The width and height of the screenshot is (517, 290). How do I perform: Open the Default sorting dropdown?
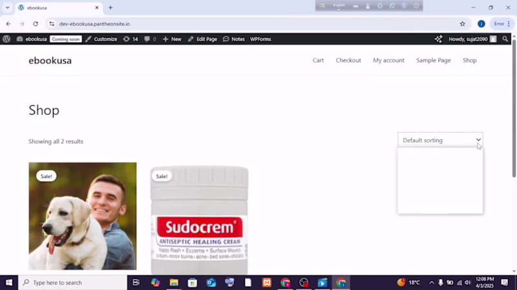click(440, 140)
